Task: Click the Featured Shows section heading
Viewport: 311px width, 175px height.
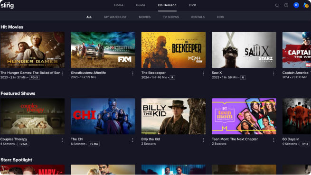Action: click(18, 93)
